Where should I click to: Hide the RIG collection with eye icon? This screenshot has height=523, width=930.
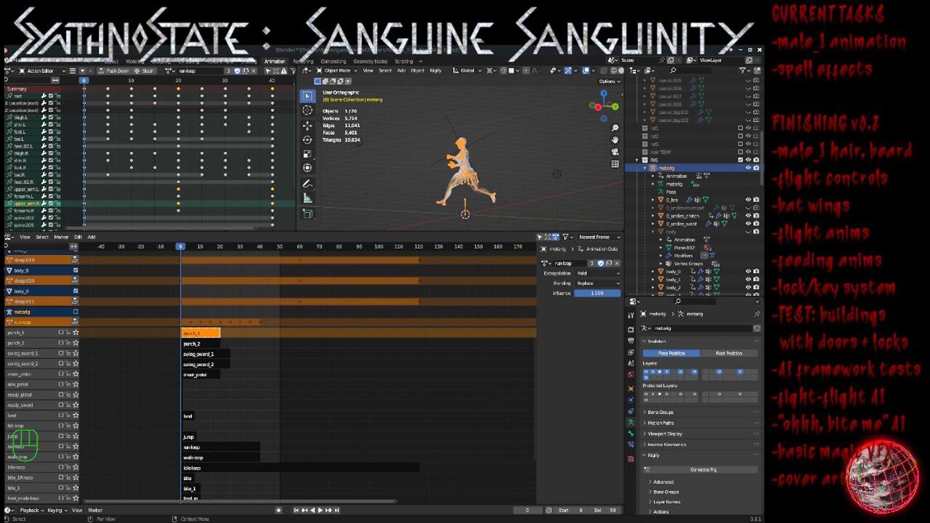(748, 160)
